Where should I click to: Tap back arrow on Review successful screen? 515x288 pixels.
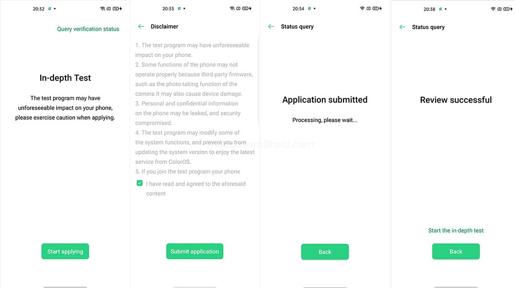tap(402, 27)
